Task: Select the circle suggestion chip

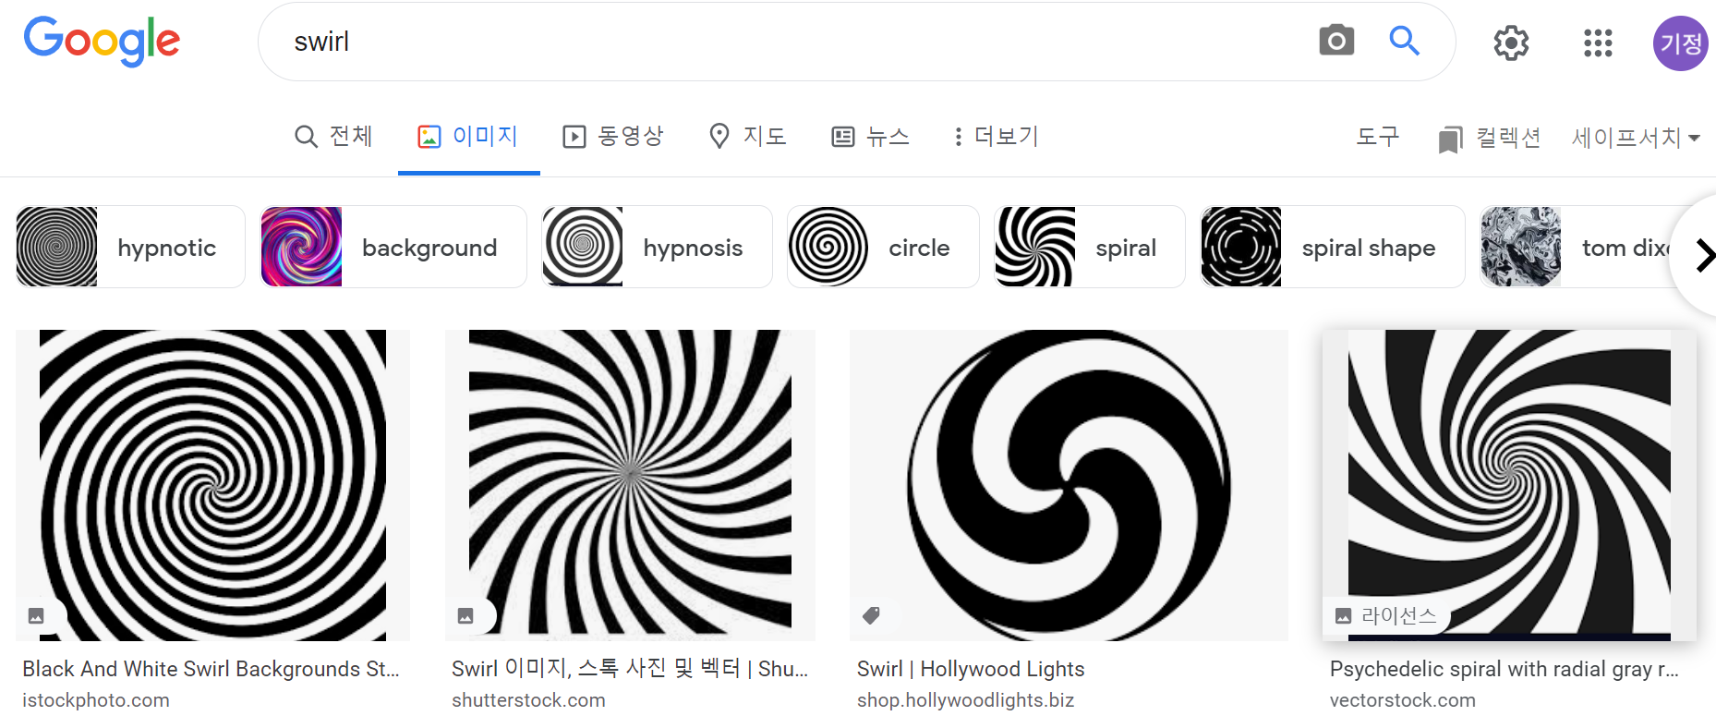Action: (883, 247)
